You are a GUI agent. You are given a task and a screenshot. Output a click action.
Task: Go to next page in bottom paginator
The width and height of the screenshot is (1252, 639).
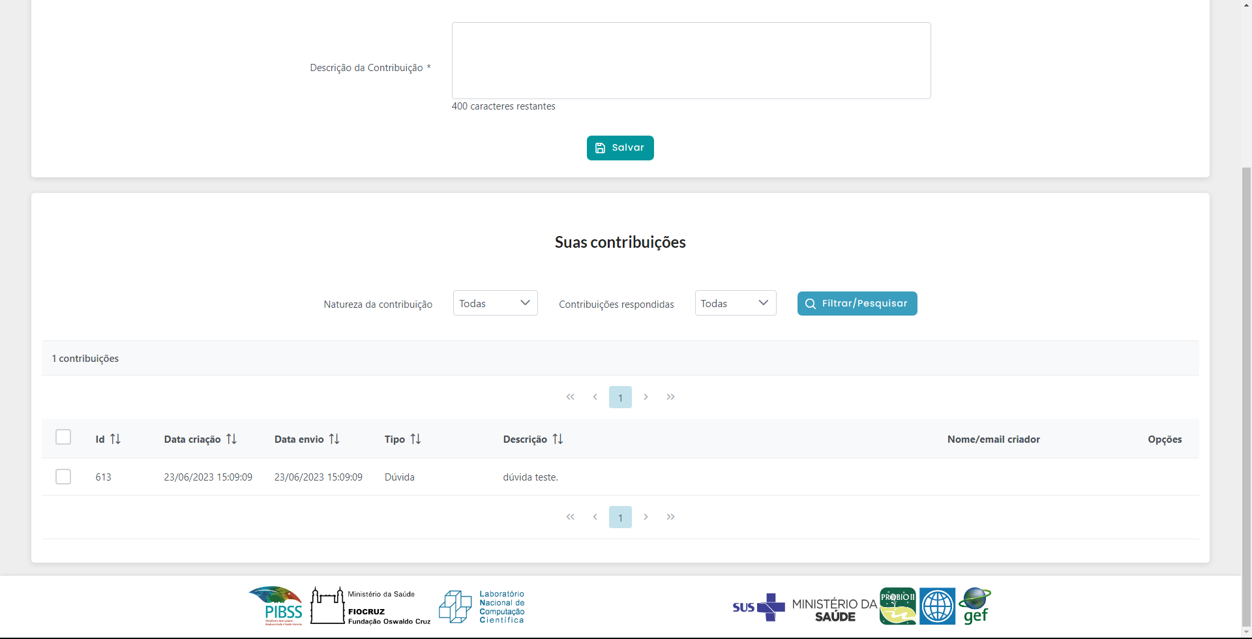point(646,517)
